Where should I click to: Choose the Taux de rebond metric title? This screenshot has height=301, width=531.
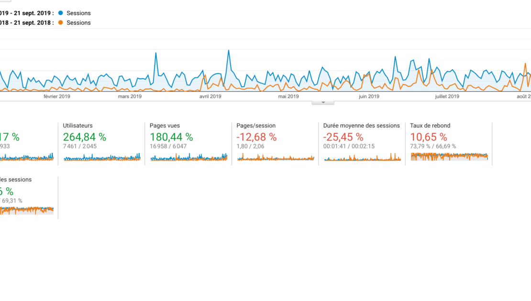tap(430, 126)
